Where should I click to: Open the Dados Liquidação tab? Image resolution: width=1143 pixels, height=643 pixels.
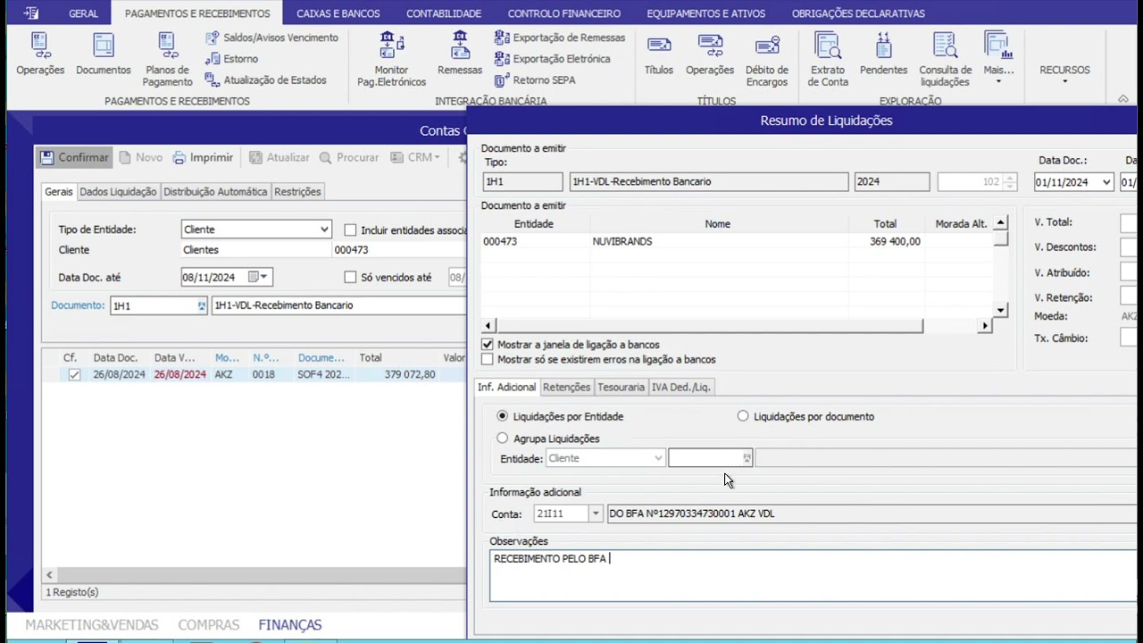(118, 191)
